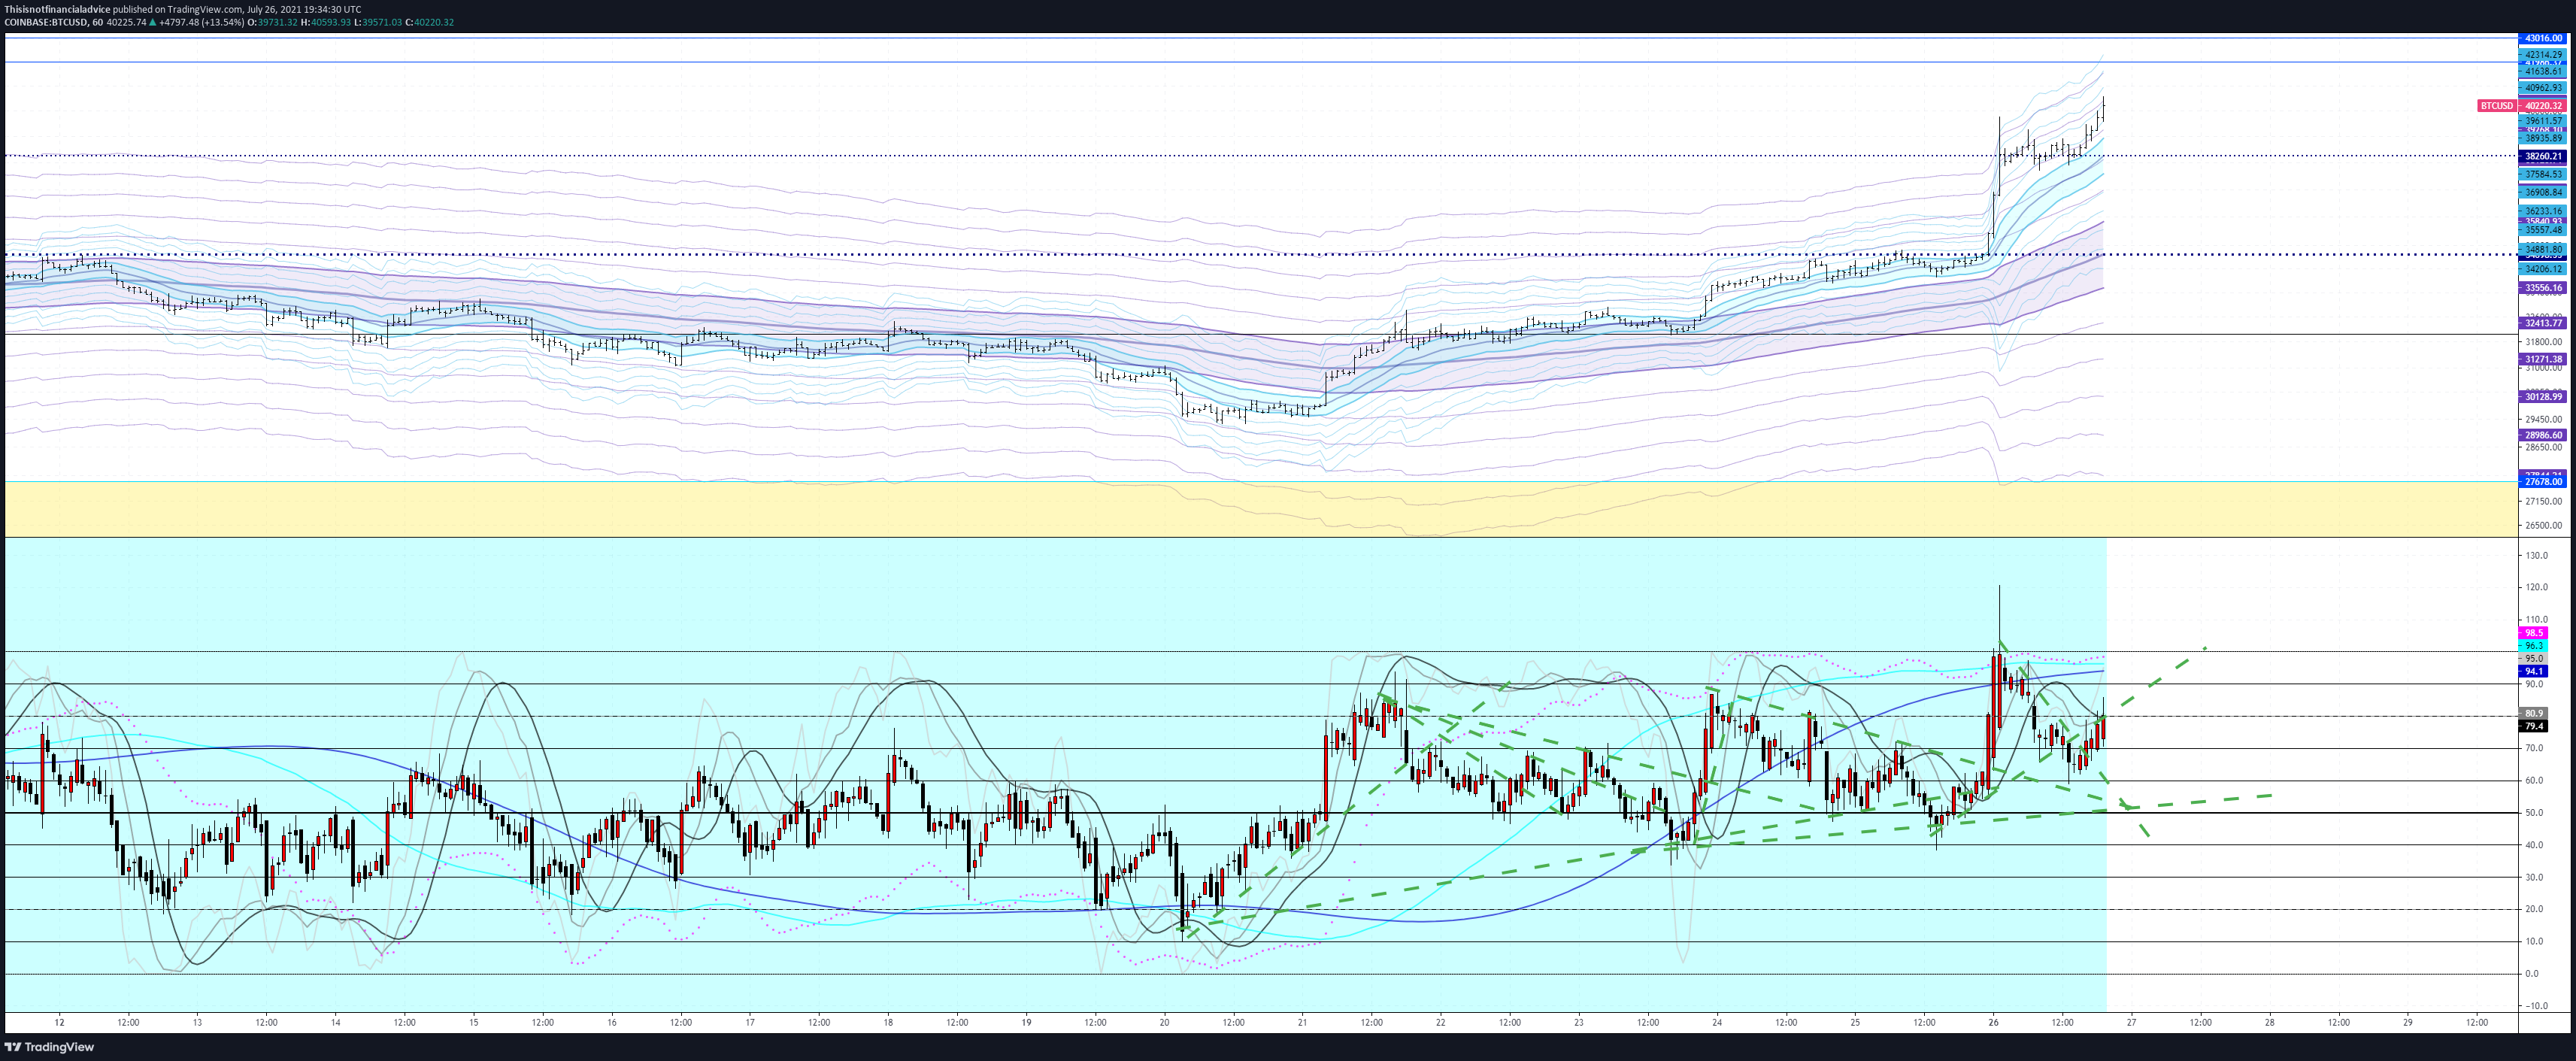The image size is (2576, 1061).
Task: Click the 31271.38 purple price label
Action: pos(2544,359)
